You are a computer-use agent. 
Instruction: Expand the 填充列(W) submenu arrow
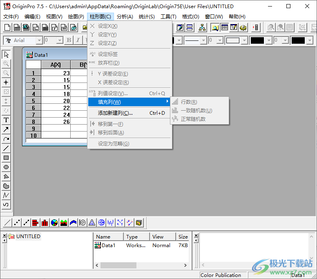click(x=167, y=101)
